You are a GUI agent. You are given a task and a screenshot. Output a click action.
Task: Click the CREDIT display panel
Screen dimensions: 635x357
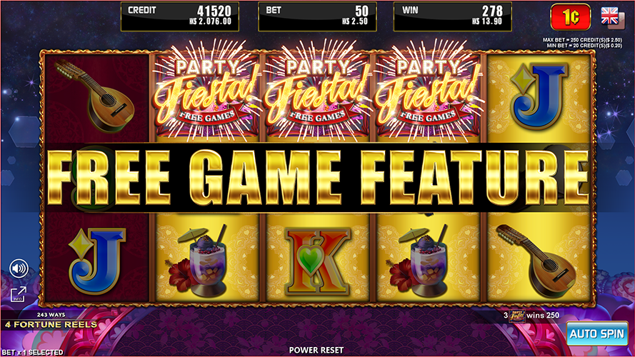180,16
